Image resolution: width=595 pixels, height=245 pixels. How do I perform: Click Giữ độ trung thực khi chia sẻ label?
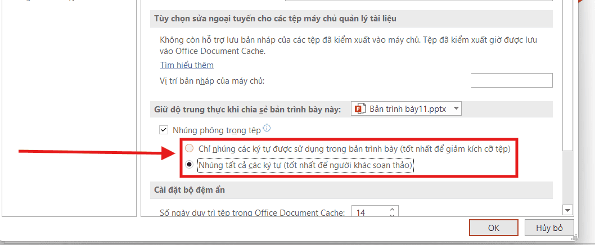(247, 109)
